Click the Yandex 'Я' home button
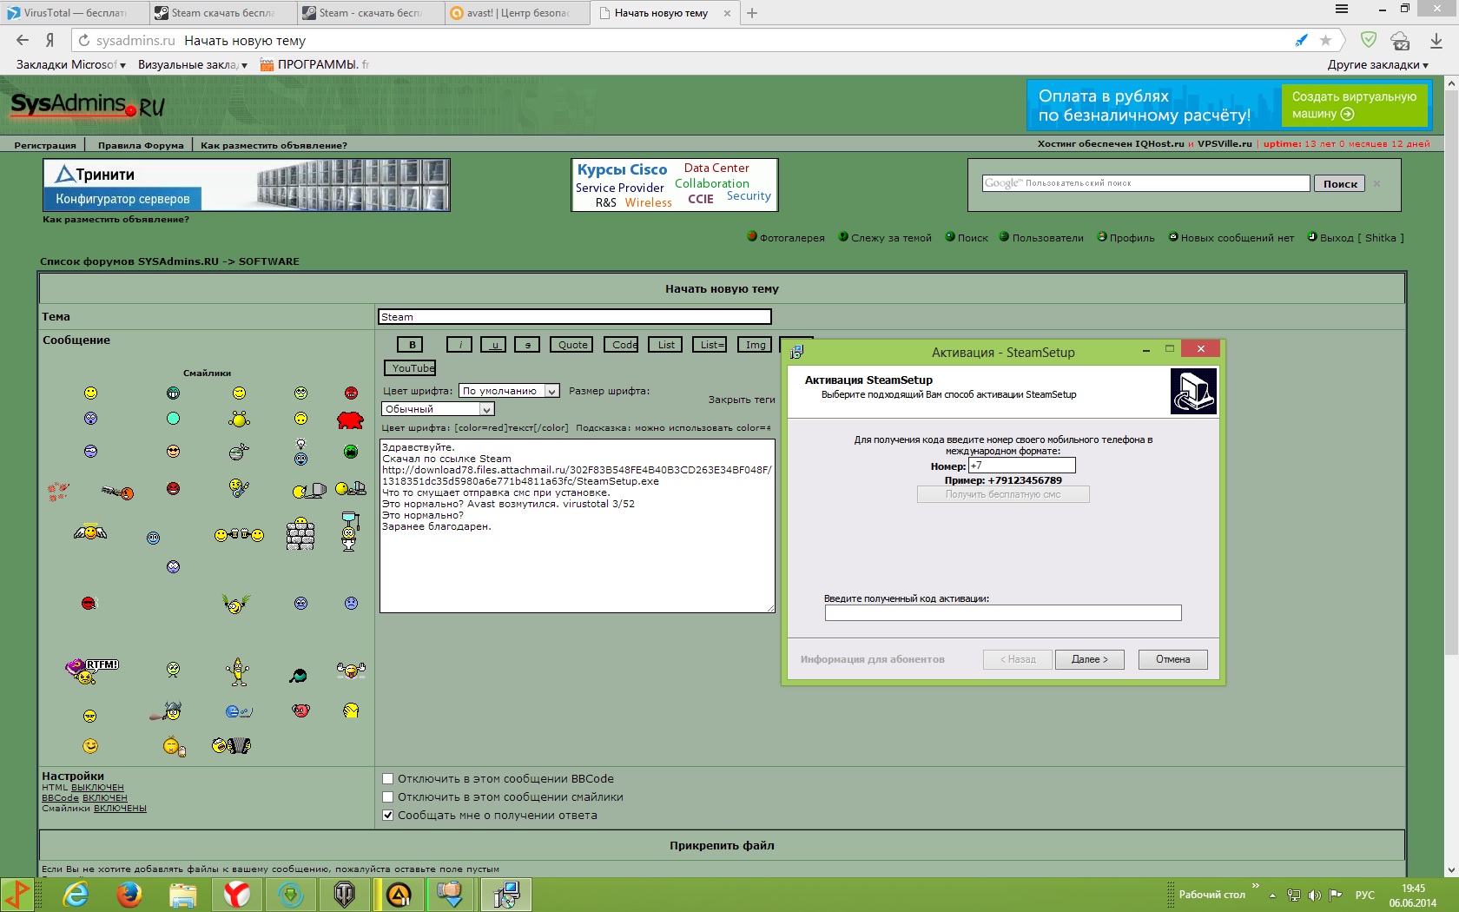Viewport: 1459px width, 912px height. point(50,40)
